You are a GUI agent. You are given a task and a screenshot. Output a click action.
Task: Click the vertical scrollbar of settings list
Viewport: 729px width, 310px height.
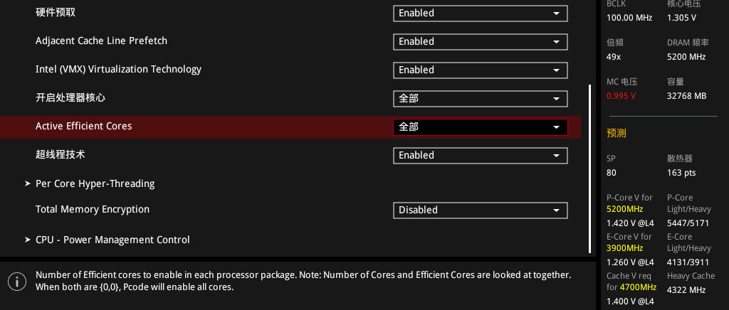click(590, 169)
